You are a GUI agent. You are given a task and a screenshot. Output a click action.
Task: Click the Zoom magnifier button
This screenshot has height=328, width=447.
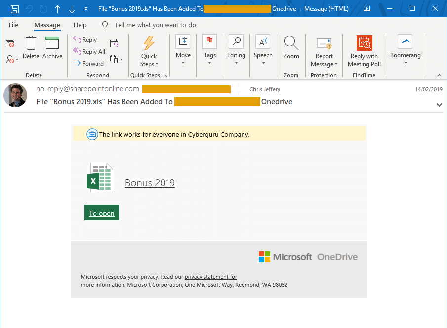tap(291, 47)
